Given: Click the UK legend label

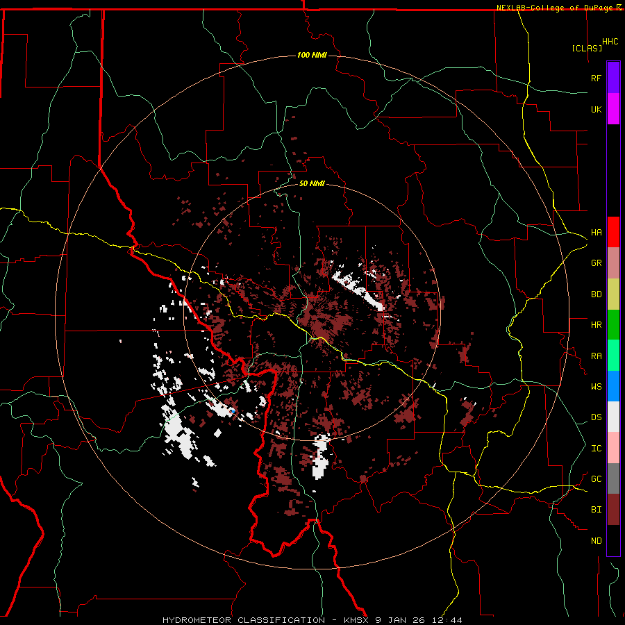Looking at the screenshot, I should pos(596,109).
